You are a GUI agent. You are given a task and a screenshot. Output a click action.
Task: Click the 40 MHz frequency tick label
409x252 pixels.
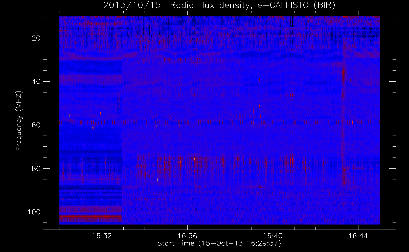(x=36, y=81)
